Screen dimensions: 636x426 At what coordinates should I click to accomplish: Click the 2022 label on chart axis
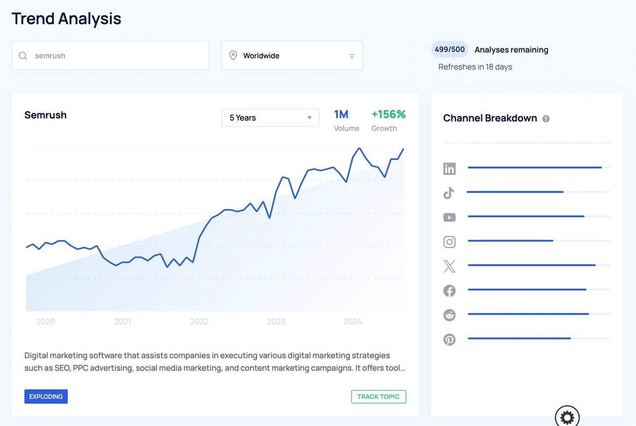coord(199,322)
